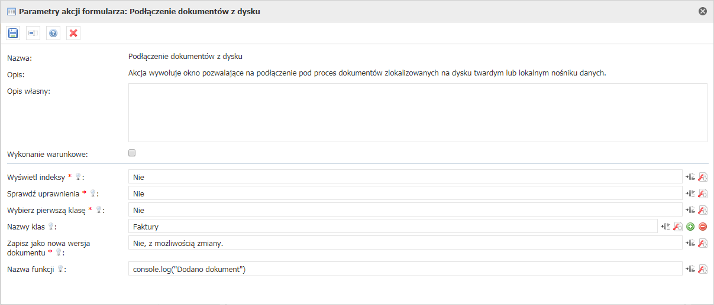
Task: Click into the Opis własny text area
Action: (418, 113)
